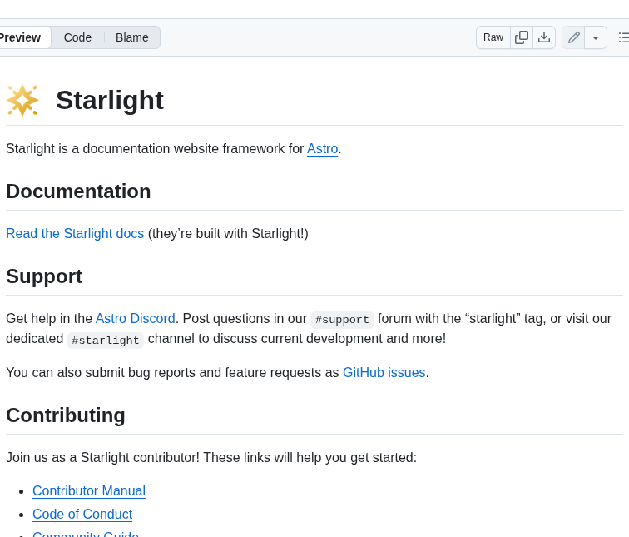Image resolution: width=629 pixels, height=537 pixels.
Task: Click the Starlight star logo
Action: [x=22, y=101]
